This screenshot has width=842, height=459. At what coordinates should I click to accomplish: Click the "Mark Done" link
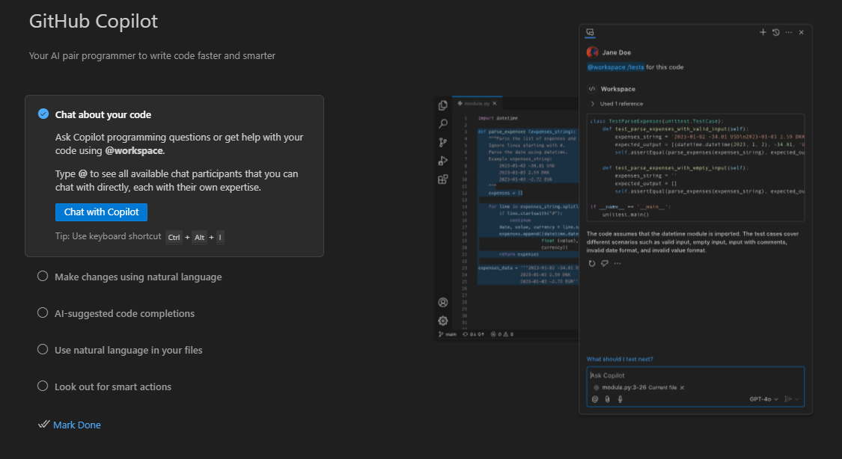tap(76, 425)
